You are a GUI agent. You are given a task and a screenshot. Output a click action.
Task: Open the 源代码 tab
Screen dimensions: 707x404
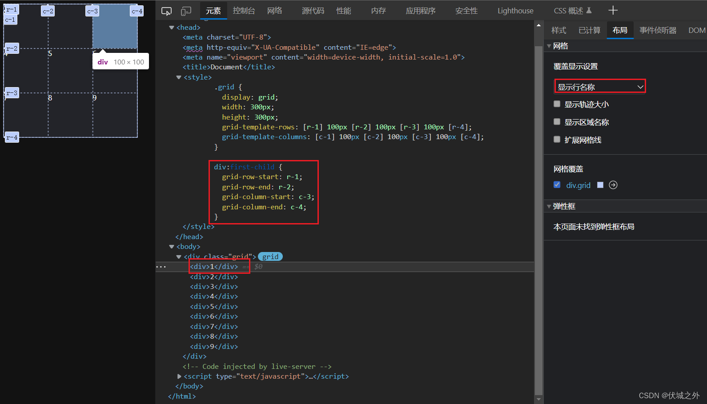(x=313, y=11)
